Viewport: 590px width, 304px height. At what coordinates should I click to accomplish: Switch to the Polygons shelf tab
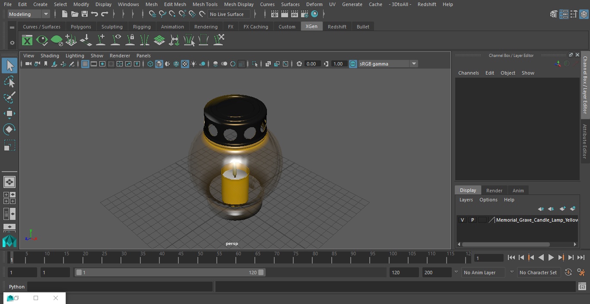point(81,27)
